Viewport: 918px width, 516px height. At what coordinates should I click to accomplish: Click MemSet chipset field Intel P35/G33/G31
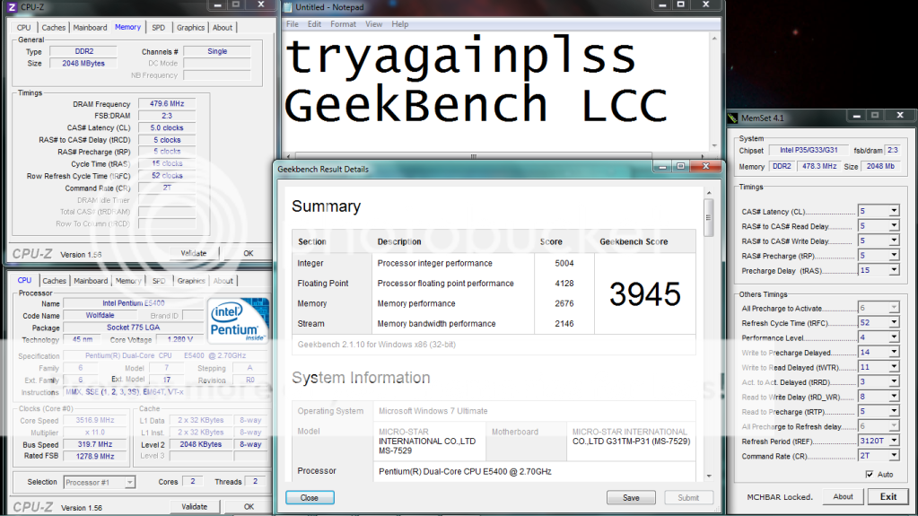(809, 151)
